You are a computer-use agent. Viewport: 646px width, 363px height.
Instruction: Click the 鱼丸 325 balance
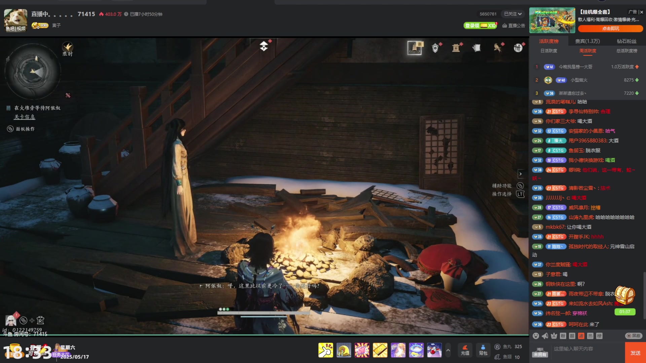tap(508, 347)
